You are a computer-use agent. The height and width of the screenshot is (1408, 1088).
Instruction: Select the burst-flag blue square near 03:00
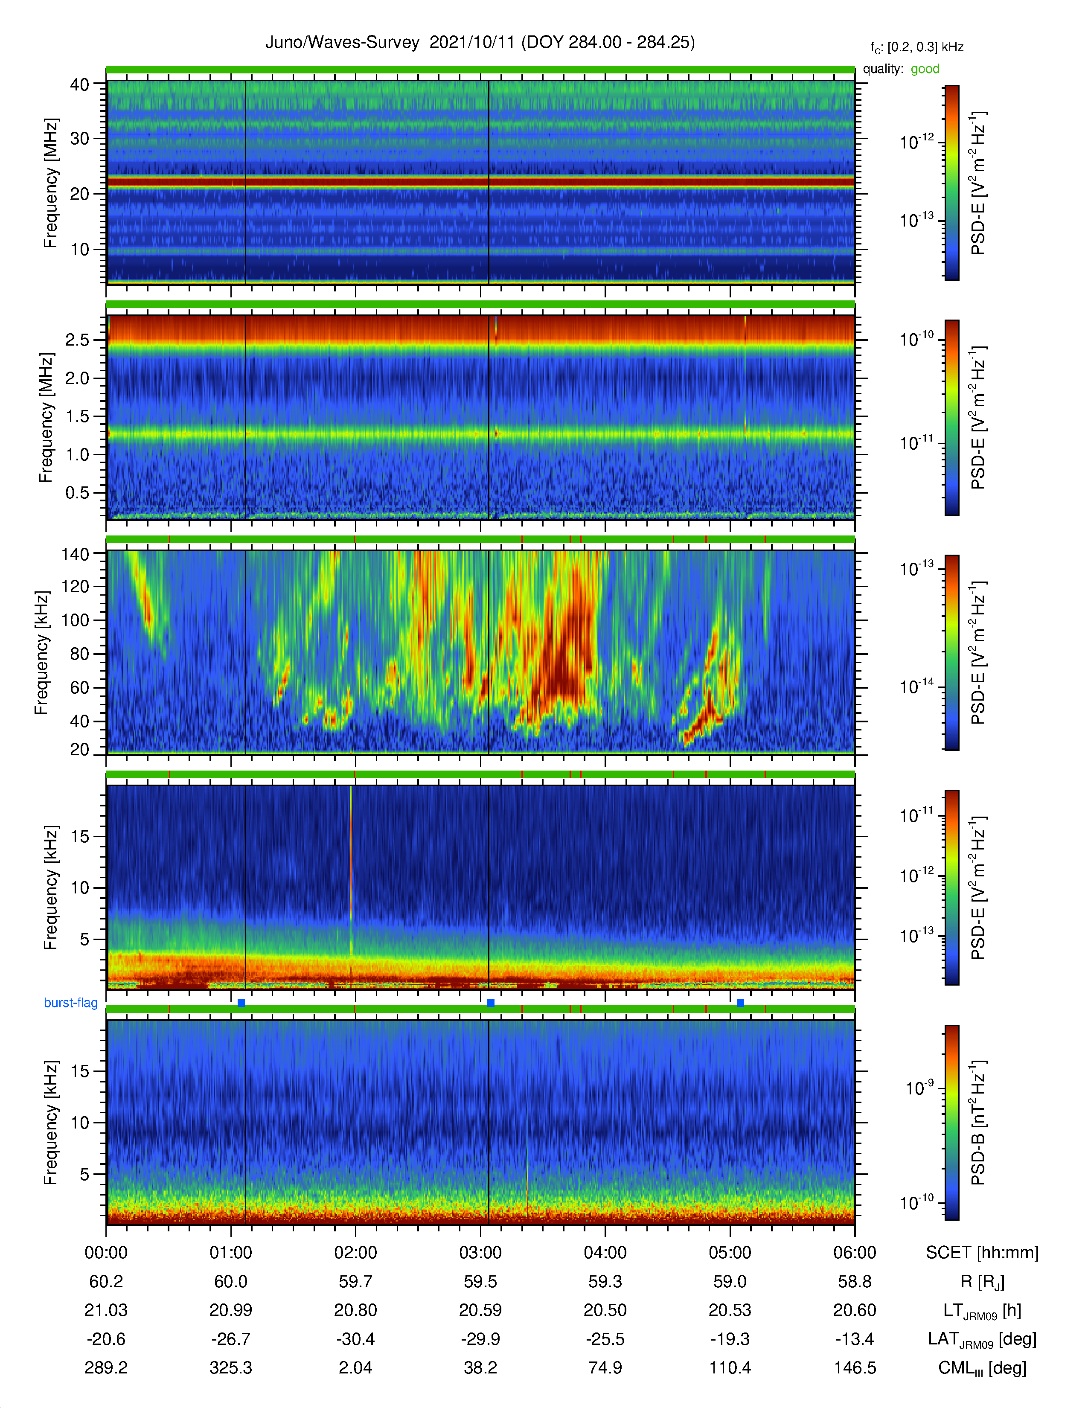pyautogui.click(x=491, y=1003)
